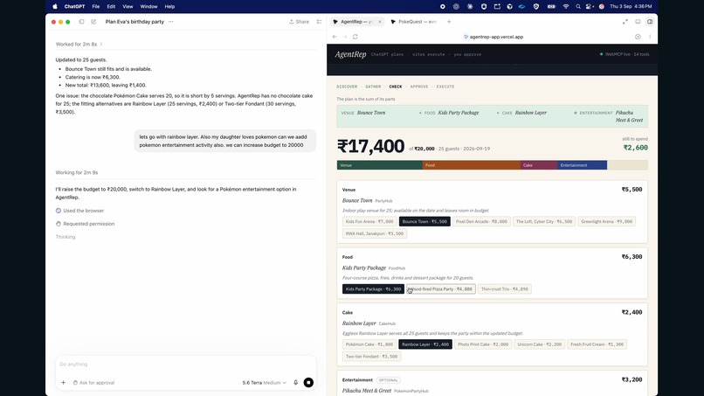
Task: Pick Two-tier Fondant cake
Action: [x=371, y=357]
